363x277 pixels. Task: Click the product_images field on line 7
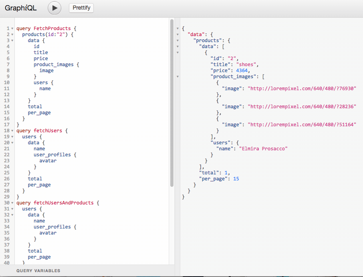(53, 65)
